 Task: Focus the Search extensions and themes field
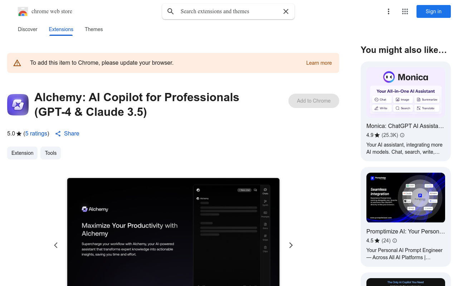click(x=228, y=11)
